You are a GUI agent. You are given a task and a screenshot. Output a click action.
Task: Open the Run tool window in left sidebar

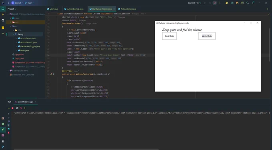pyautogui.click(x=3, y=130)
